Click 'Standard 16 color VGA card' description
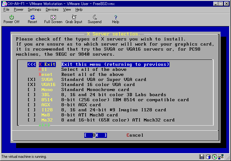This screenshot has height=161, width=231. tap(98, 84)
